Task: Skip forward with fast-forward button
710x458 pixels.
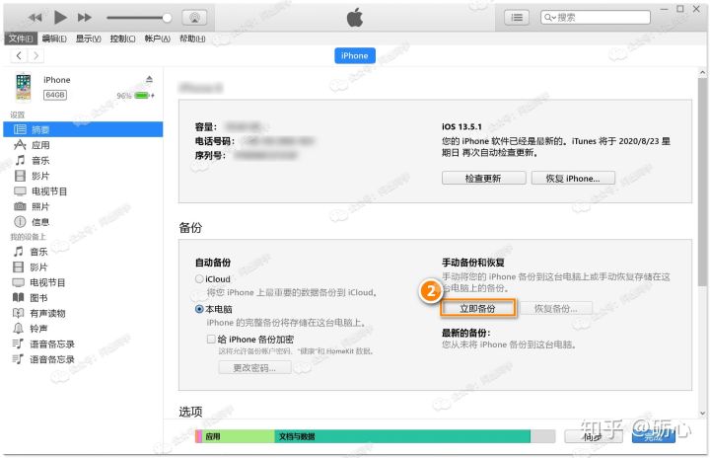Action: (x=84, y=18)
